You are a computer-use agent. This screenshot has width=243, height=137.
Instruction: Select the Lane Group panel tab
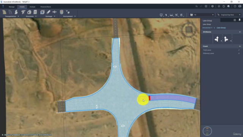(210, 20)
